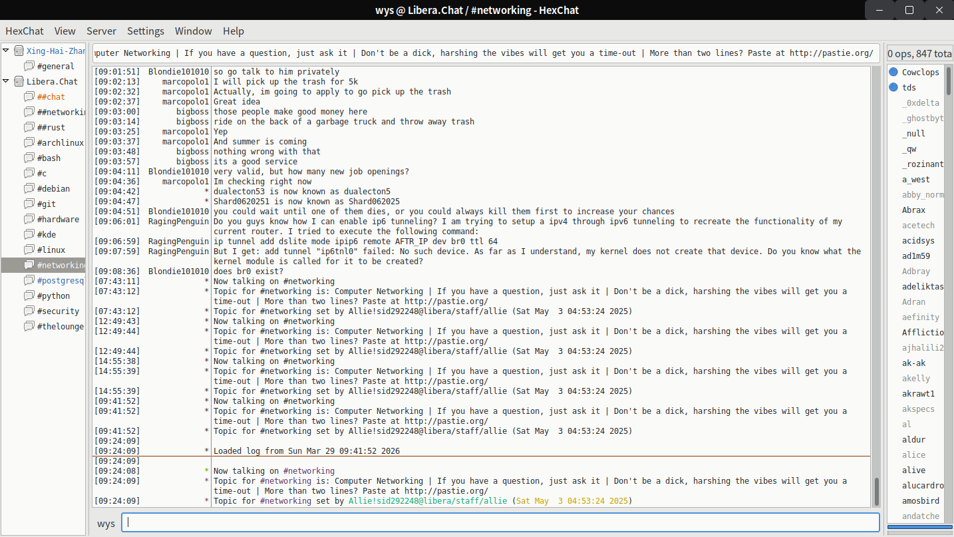
Task: Click the #c channel icon
Action: point(29,173)
